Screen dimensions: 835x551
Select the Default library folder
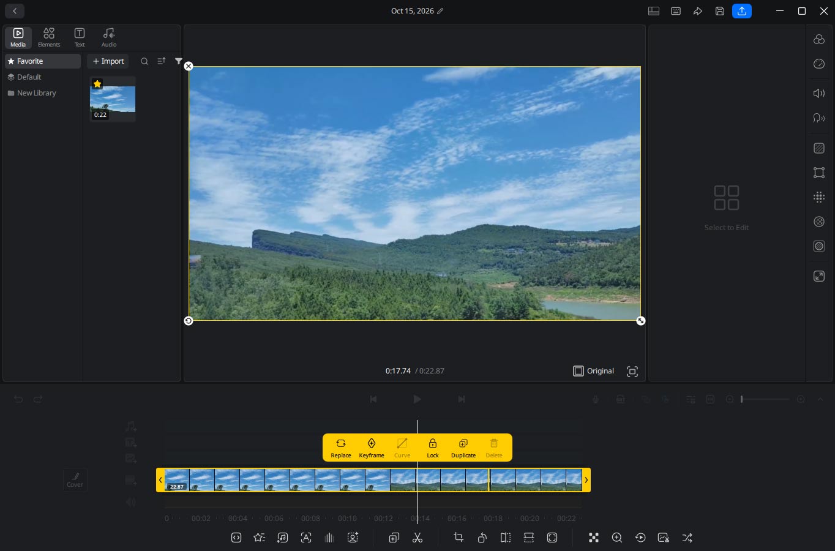pyautogui.click(x=43, y=77)
